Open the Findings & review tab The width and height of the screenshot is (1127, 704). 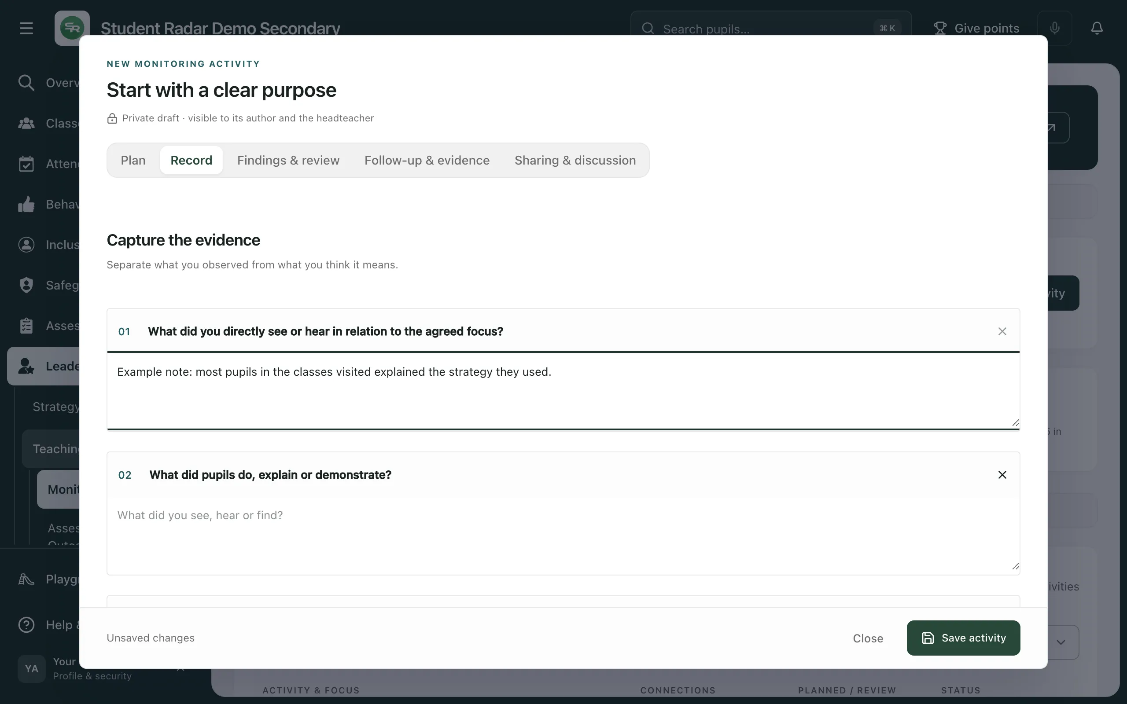(x=288, y=160)
